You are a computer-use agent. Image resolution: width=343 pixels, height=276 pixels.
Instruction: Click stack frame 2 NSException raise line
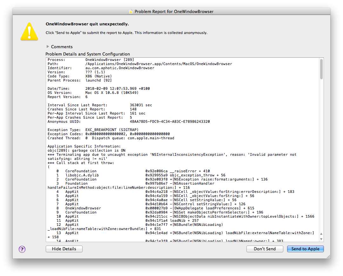(x=162, y=180)
